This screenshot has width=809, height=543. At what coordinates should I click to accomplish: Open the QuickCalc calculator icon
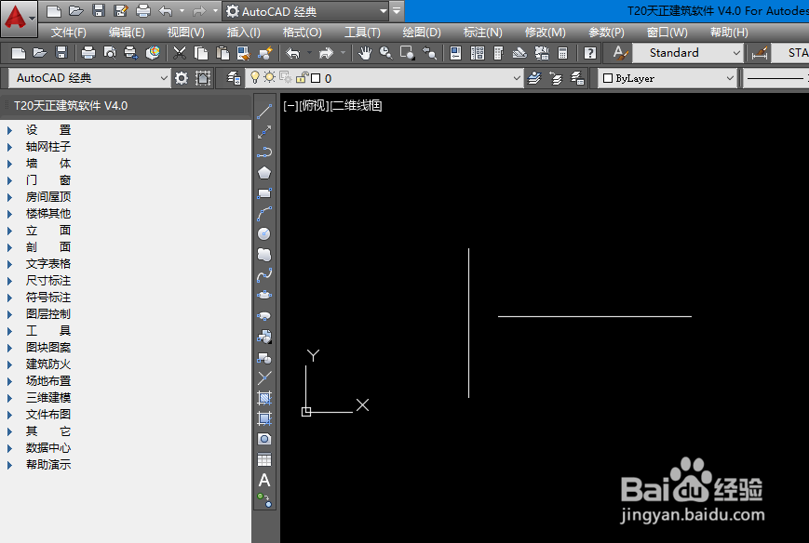pyautogui.click(x=563, y=53)
